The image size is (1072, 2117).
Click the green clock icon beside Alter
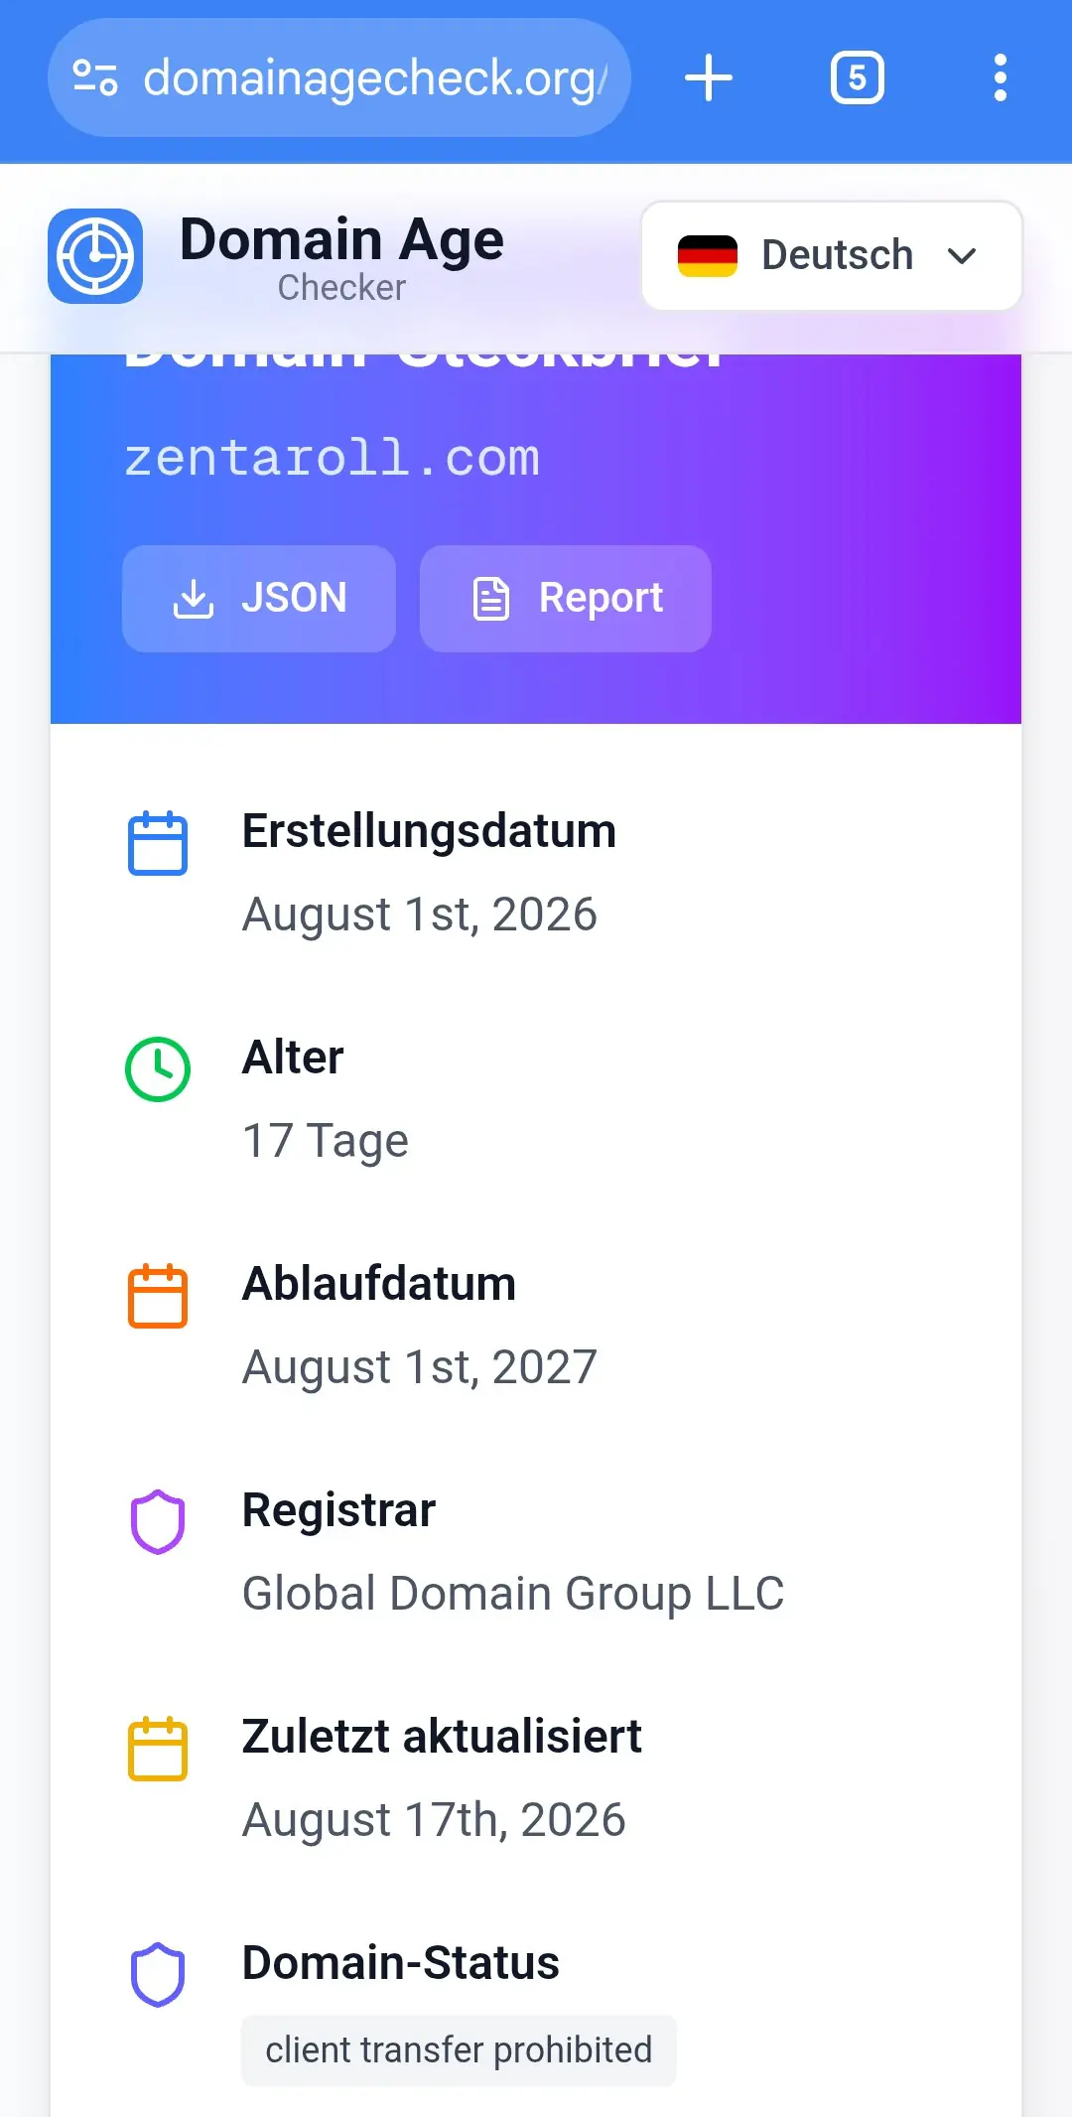point(158,1069)
